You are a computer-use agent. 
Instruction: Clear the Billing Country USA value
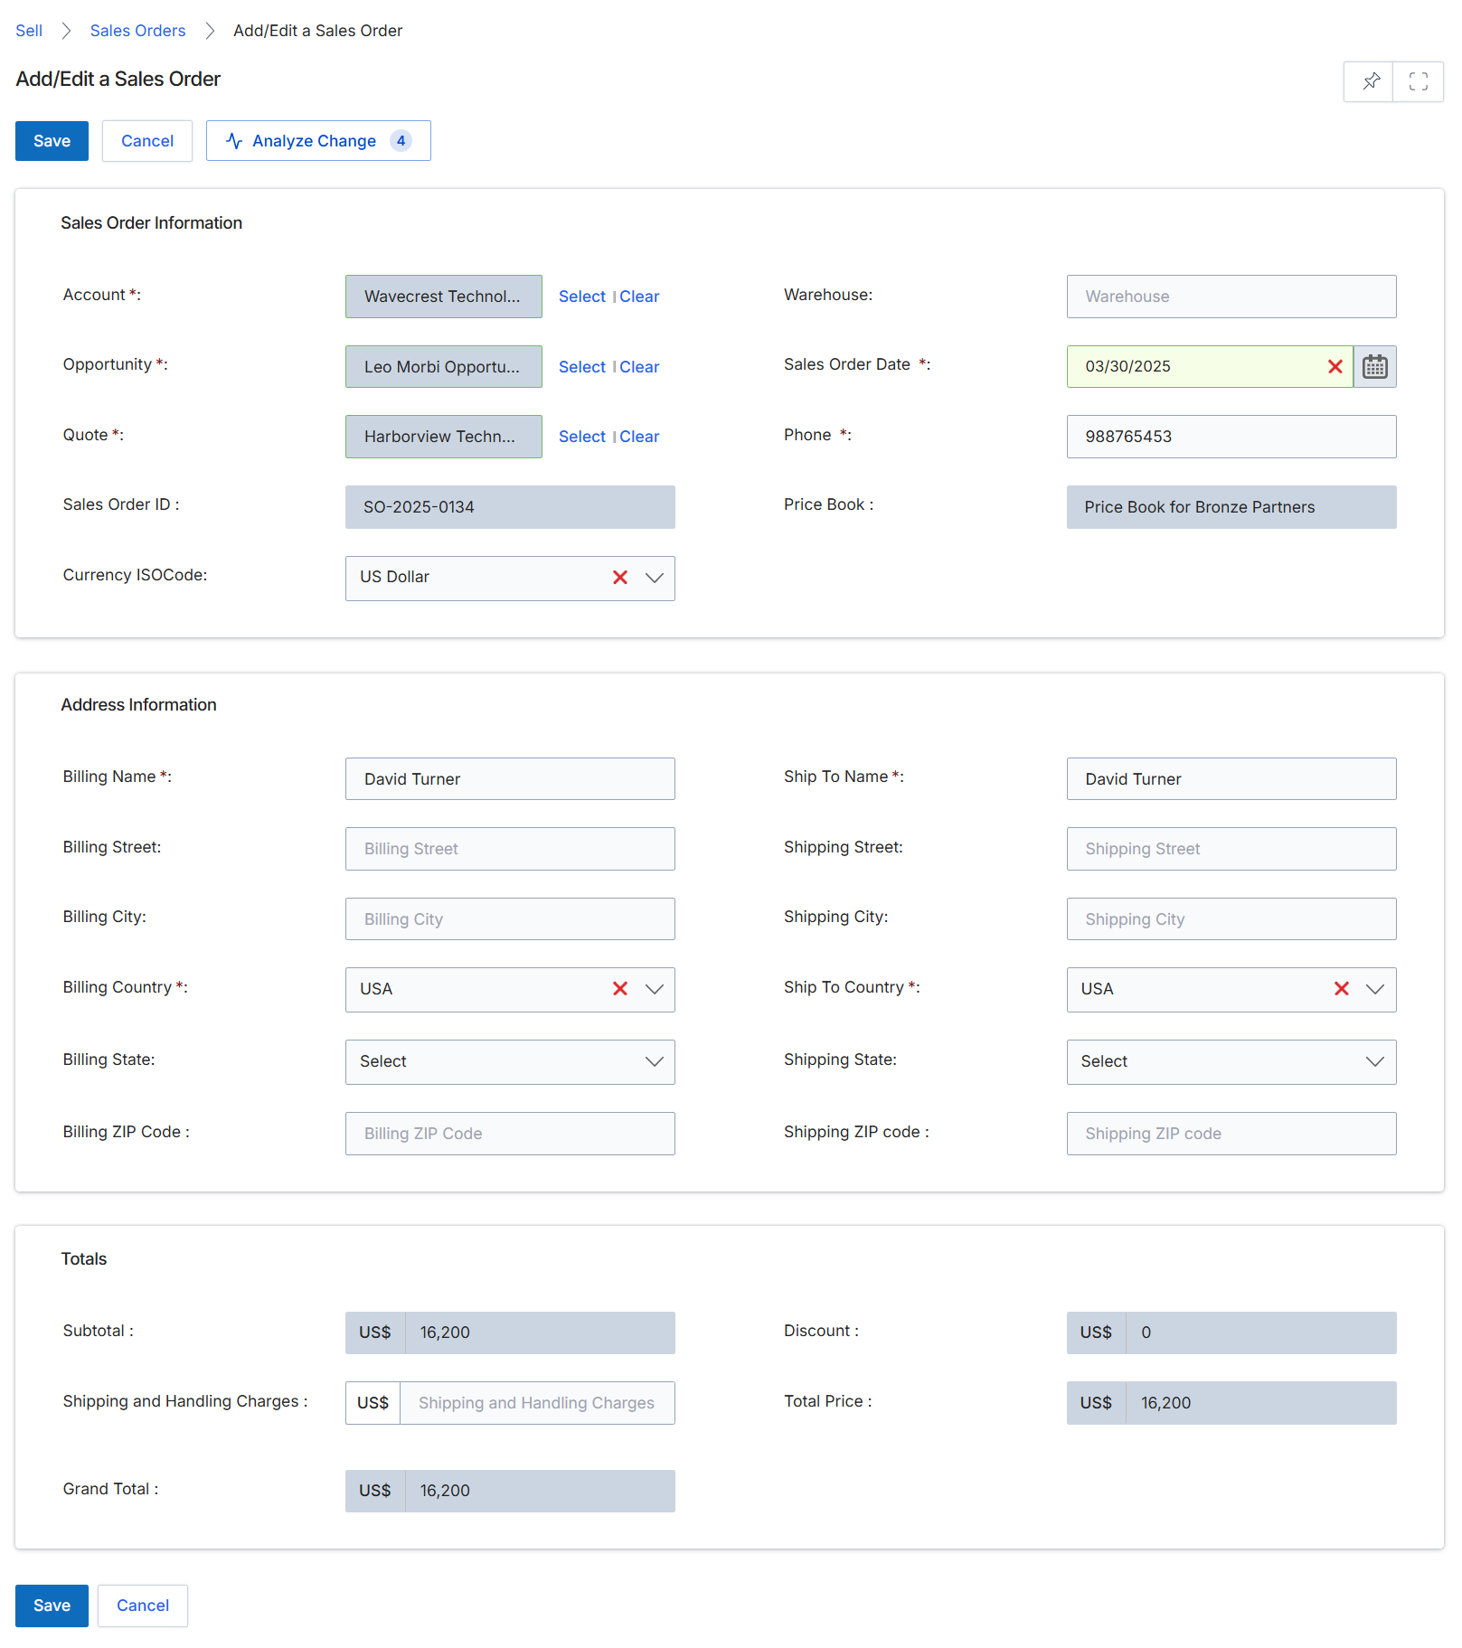620,989
